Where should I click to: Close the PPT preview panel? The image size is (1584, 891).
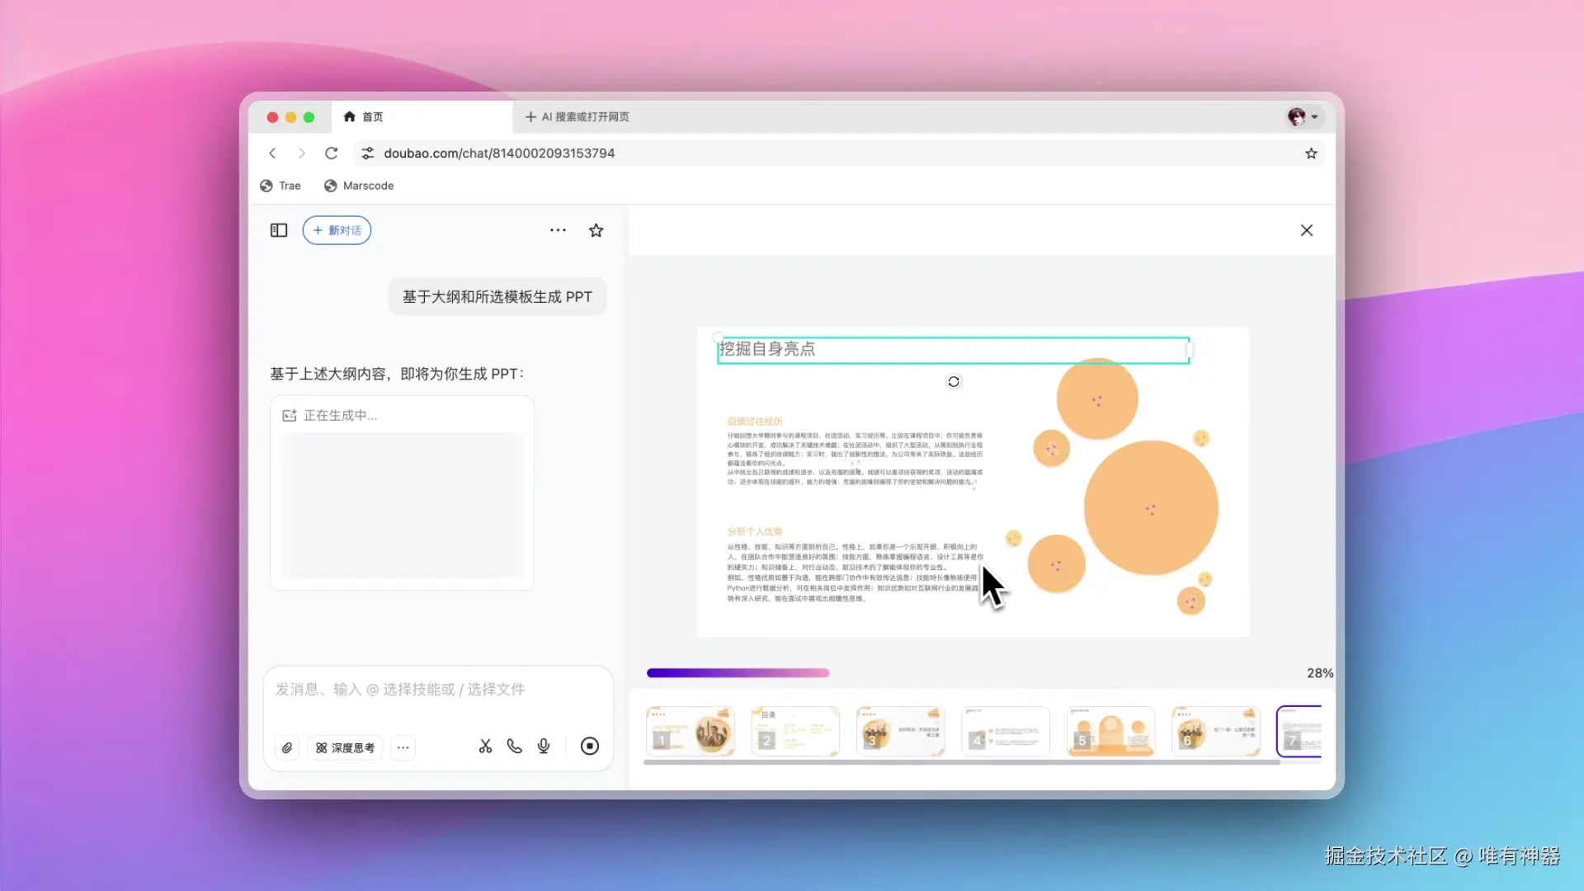1306,230
